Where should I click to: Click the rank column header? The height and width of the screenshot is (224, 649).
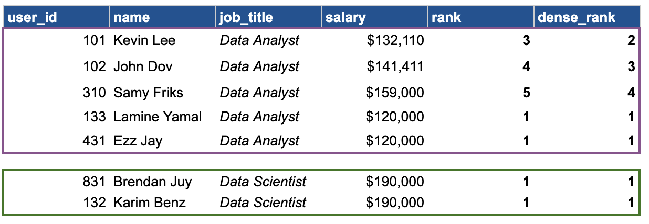click(481, 17)
